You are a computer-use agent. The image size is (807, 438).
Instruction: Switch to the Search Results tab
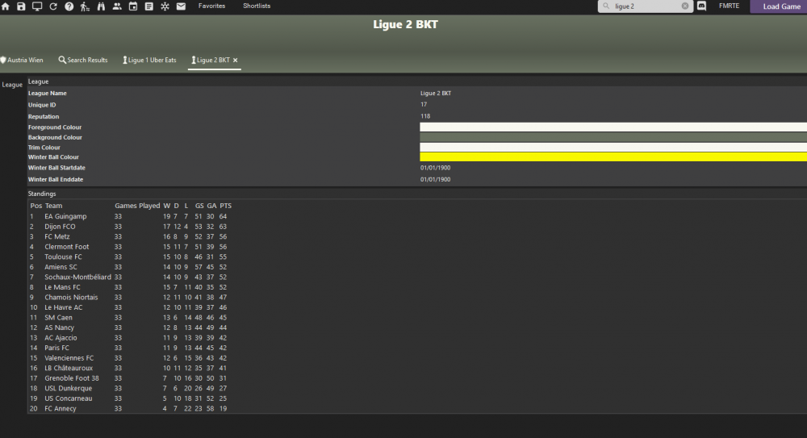click(x=83, y=60)
